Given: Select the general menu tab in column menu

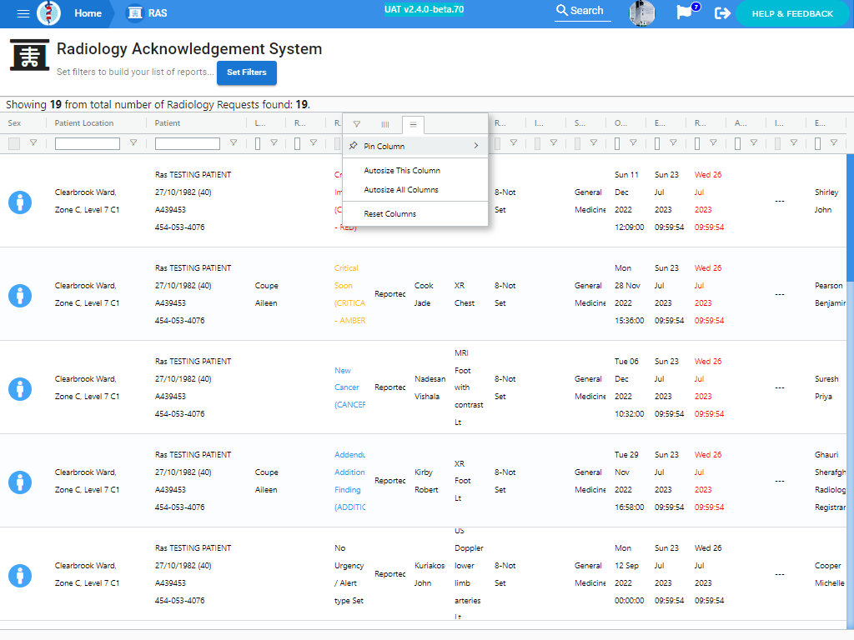Looking at the screenshot, I should click(414, 125).
